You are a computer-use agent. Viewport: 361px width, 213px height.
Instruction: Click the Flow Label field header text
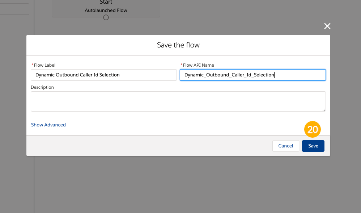44,65
